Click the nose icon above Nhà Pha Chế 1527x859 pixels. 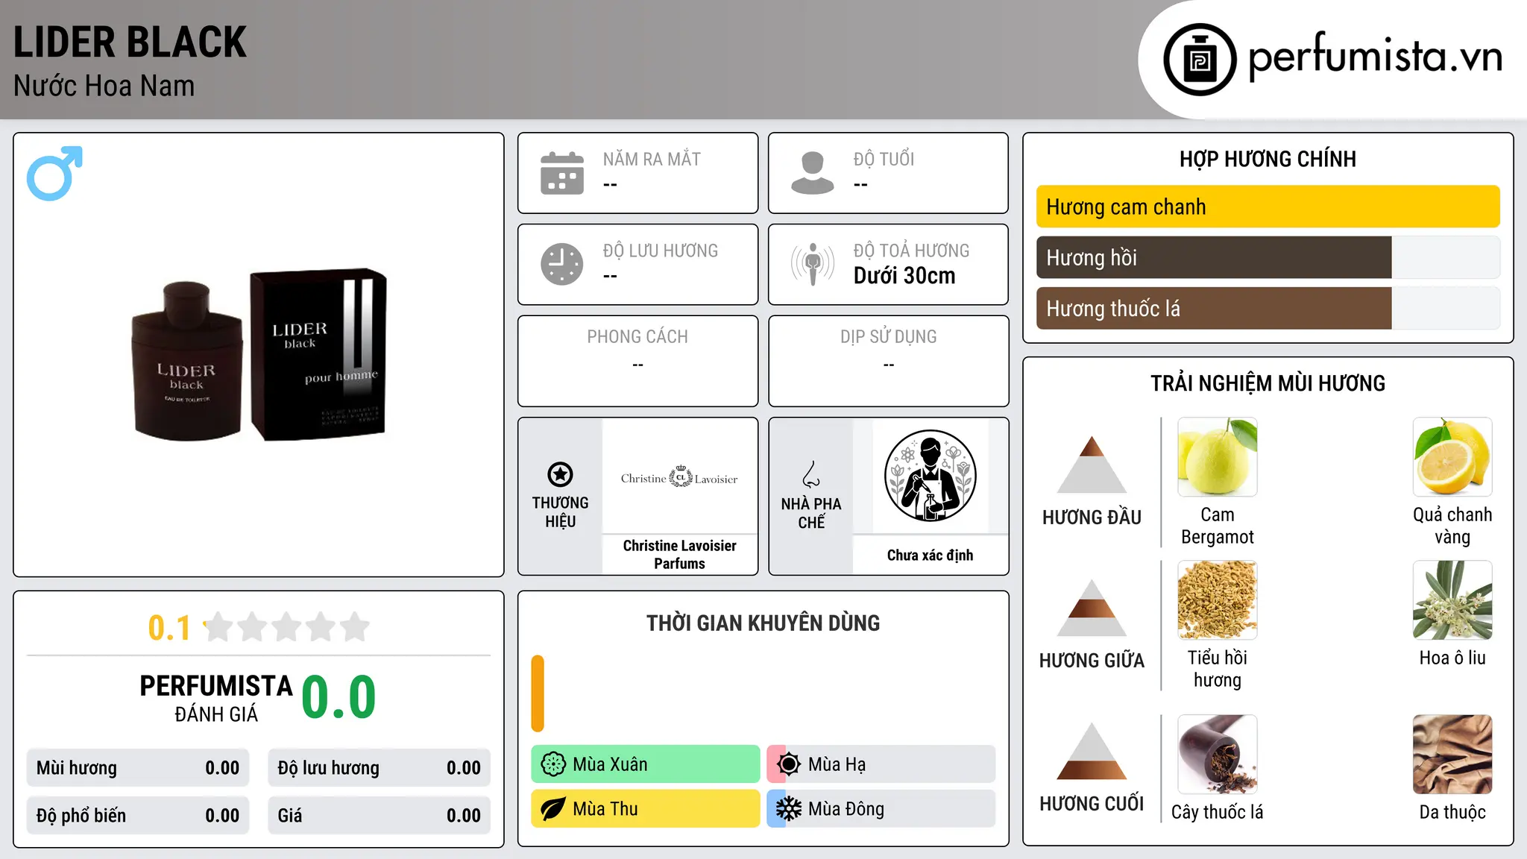pyautogui.click(x=811, y=474)
